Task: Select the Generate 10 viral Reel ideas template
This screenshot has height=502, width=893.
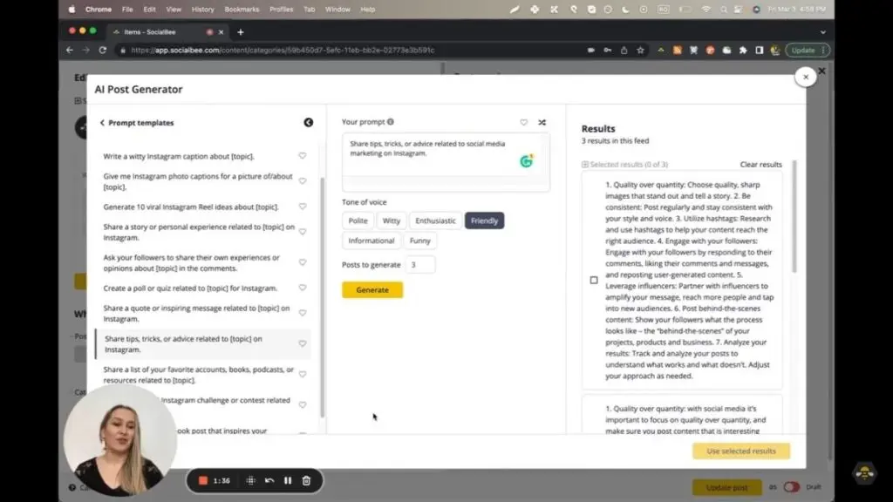Action: tap(191, 207)
